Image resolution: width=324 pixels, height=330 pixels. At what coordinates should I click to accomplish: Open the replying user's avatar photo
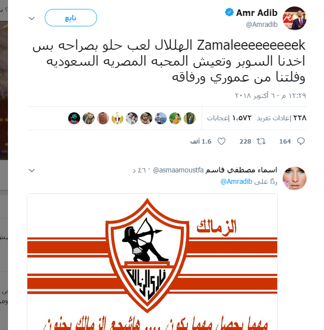click(x=295, y=178)
